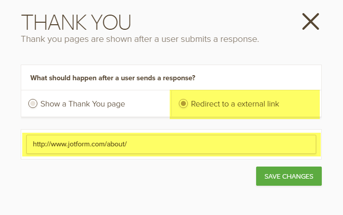Click the 'Redirect to a external link' label
This screenshot has width=343, height=215.
(235, 104)
